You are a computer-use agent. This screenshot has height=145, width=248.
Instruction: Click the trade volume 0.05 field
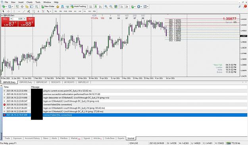coord(18,19)
